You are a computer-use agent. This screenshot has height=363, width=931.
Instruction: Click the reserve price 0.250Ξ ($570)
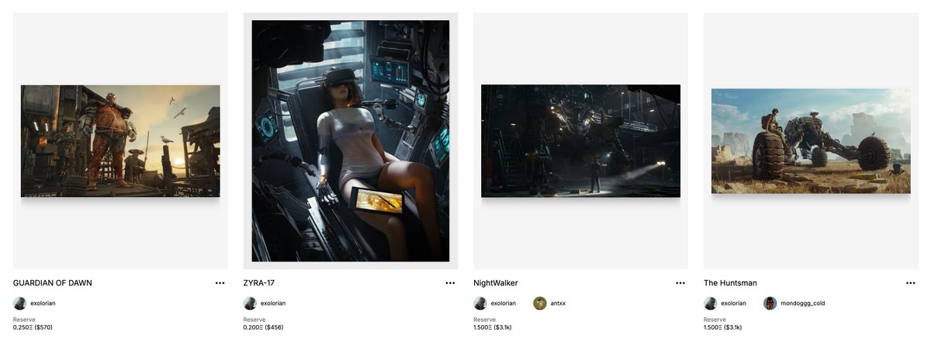click(x=33, y=327)
